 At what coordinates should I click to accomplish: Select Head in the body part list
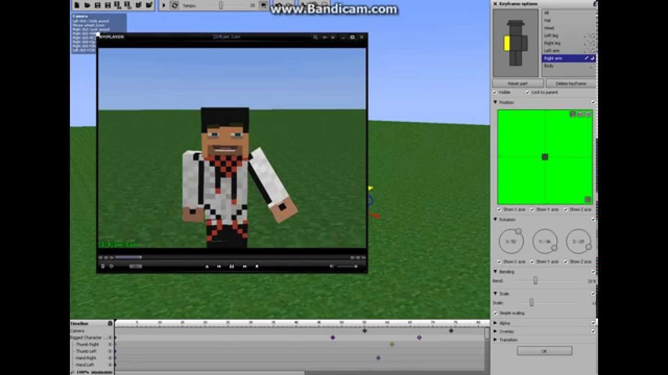[x=568, y=28]
